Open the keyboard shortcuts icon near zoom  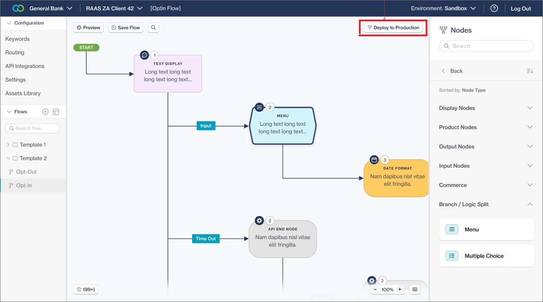(414, 290)
